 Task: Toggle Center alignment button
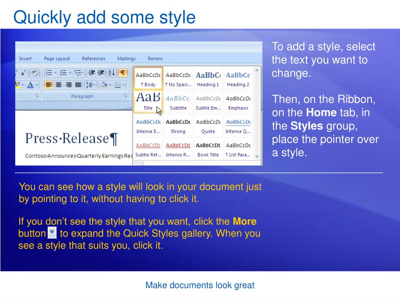(x=59, y=85)
